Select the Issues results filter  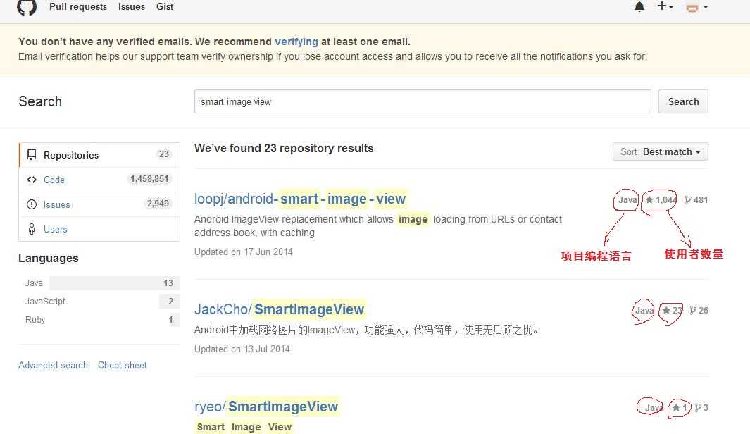tap(56, 204)
